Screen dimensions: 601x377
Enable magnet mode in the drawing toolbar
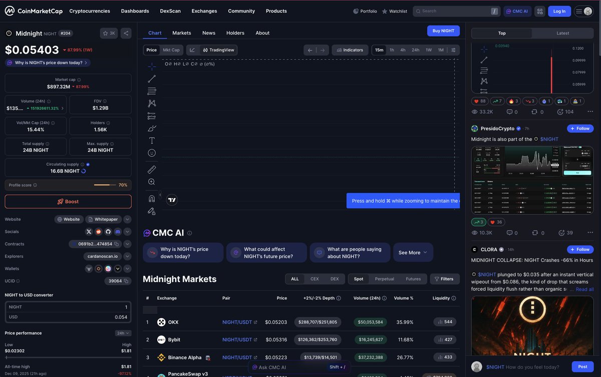(151, 198)
